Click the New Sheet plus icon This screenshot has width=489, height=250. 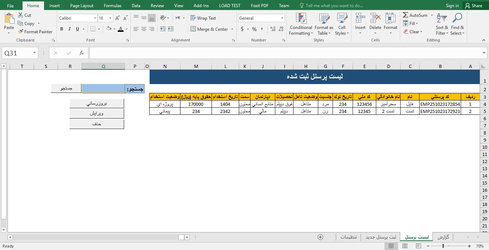(x=320, y=237)
